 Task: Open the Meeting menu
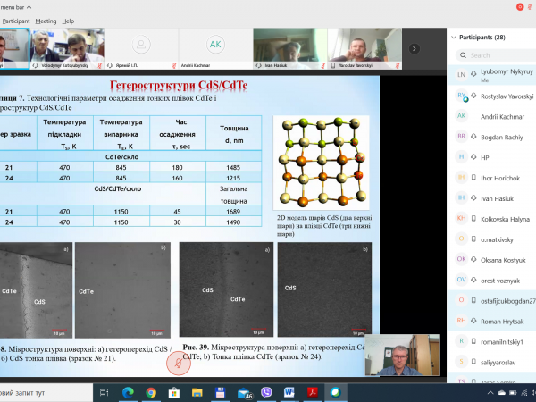click(x=45, y=21)
